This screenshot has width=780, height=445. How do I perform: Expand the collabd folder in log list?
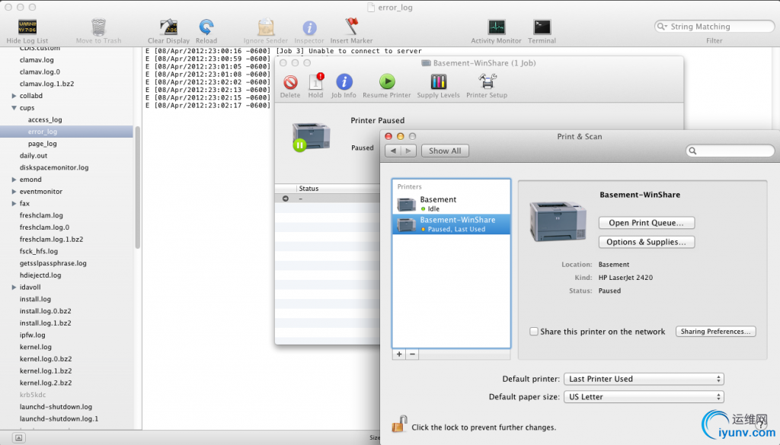[x=14, y=96]
